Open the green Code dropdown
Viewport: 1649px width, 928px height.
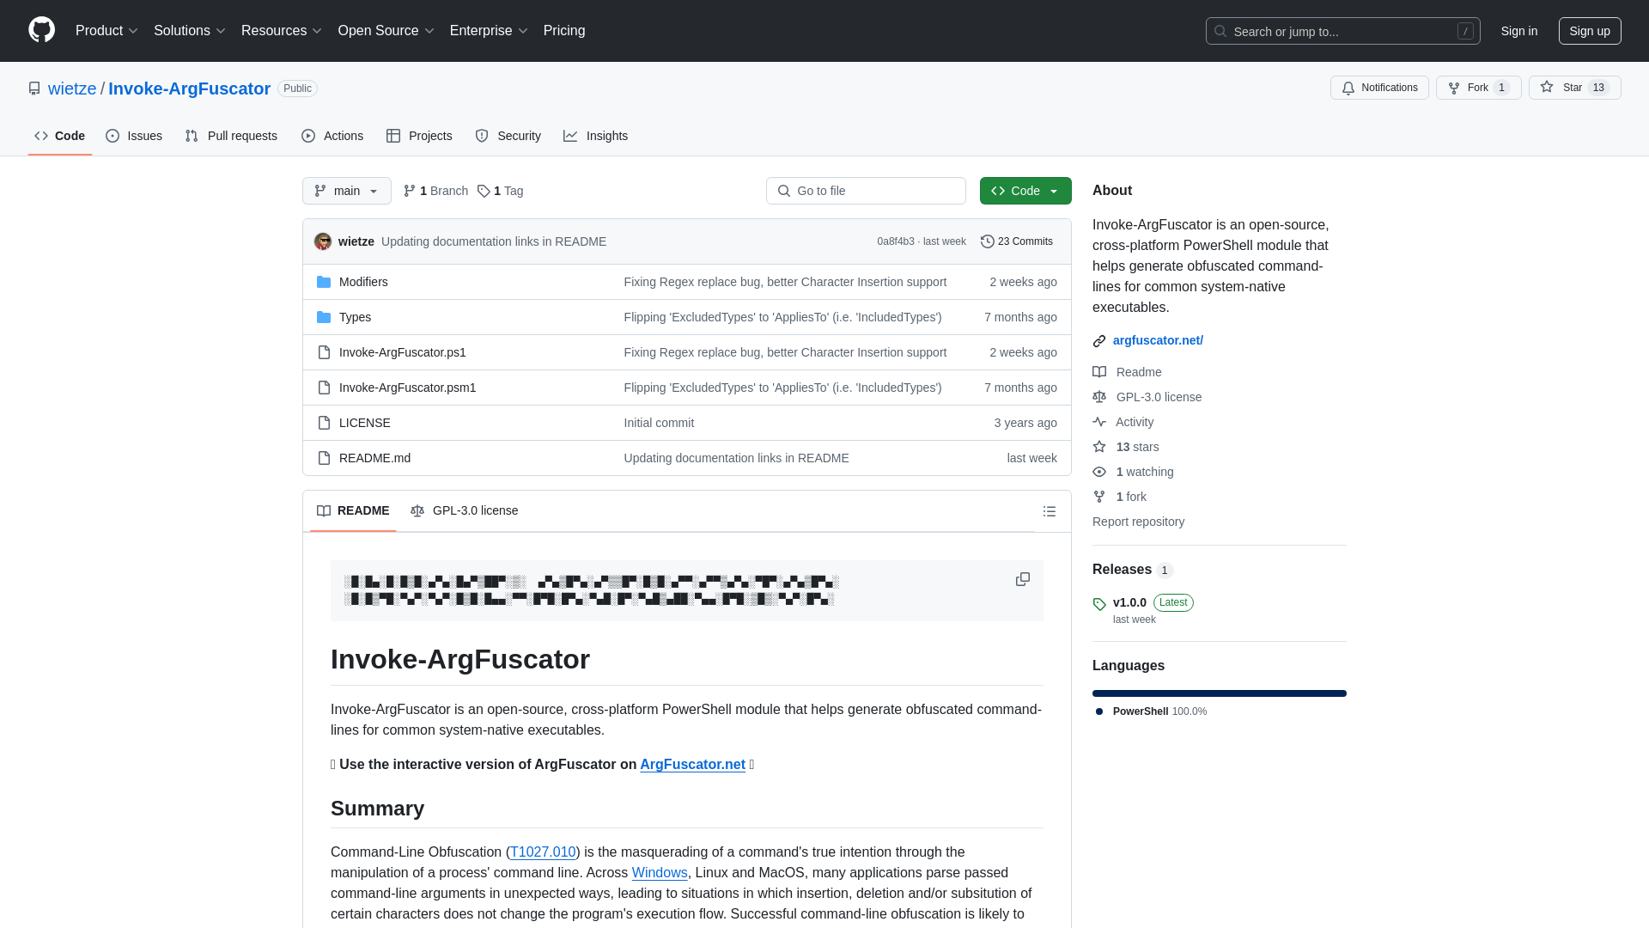coord(1025,191)
